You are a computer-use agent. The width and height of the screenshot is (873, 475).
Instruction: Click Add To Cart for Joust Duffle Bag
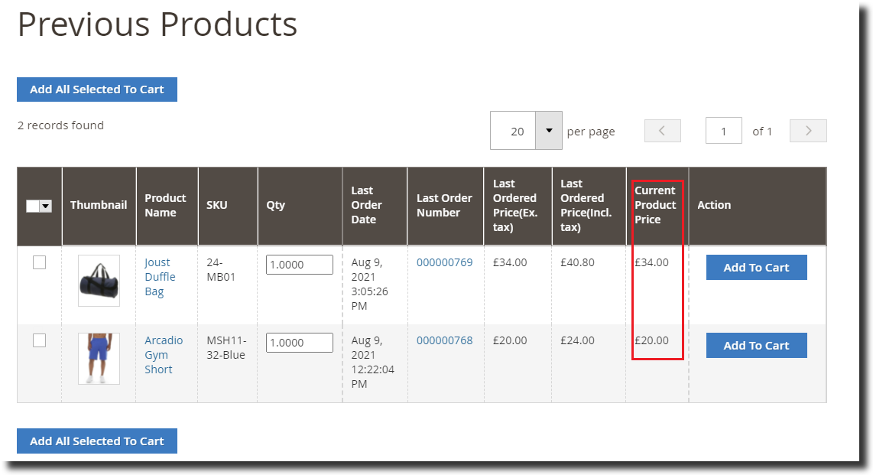click(x=756, y=267)
